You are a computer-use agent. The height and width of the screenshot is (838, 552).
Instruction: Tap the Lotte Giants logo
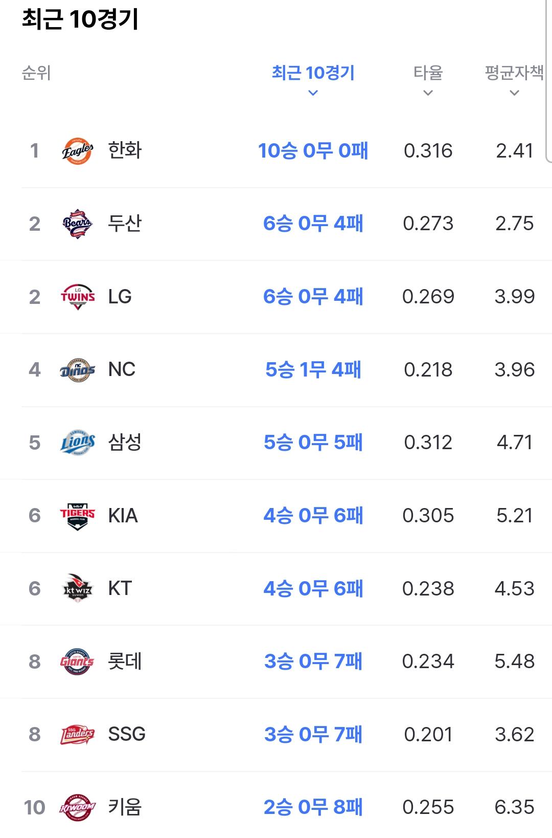coord(78,661)
